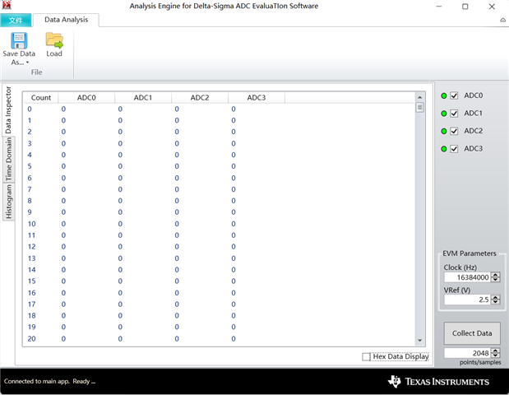This screenshot has width=509, height=395.
Task: Click the Texas Instruments logo
Action: (438, 382)
